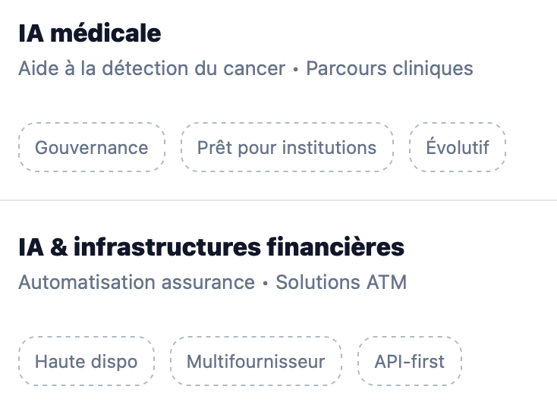Select the Automatisation assurance text
The width and height of the screenshot is (557, 402).
[137, 283]
